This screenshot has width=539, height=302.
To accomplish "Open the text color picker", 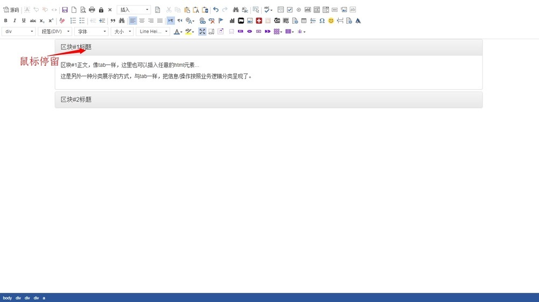I will [x=178, y=32].
